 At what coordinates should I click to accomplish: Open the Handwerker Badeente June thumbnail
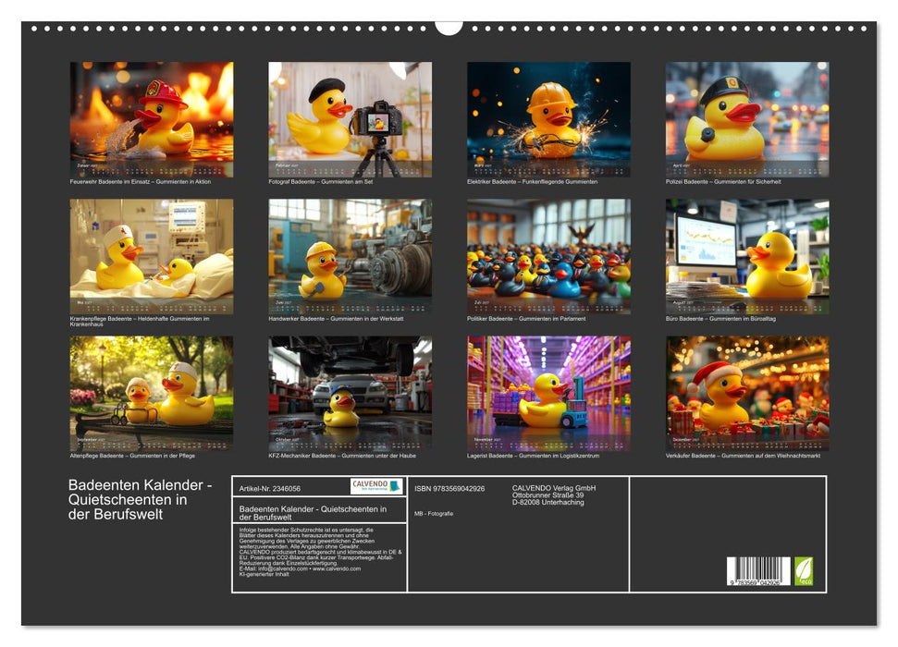pos(350,257)
